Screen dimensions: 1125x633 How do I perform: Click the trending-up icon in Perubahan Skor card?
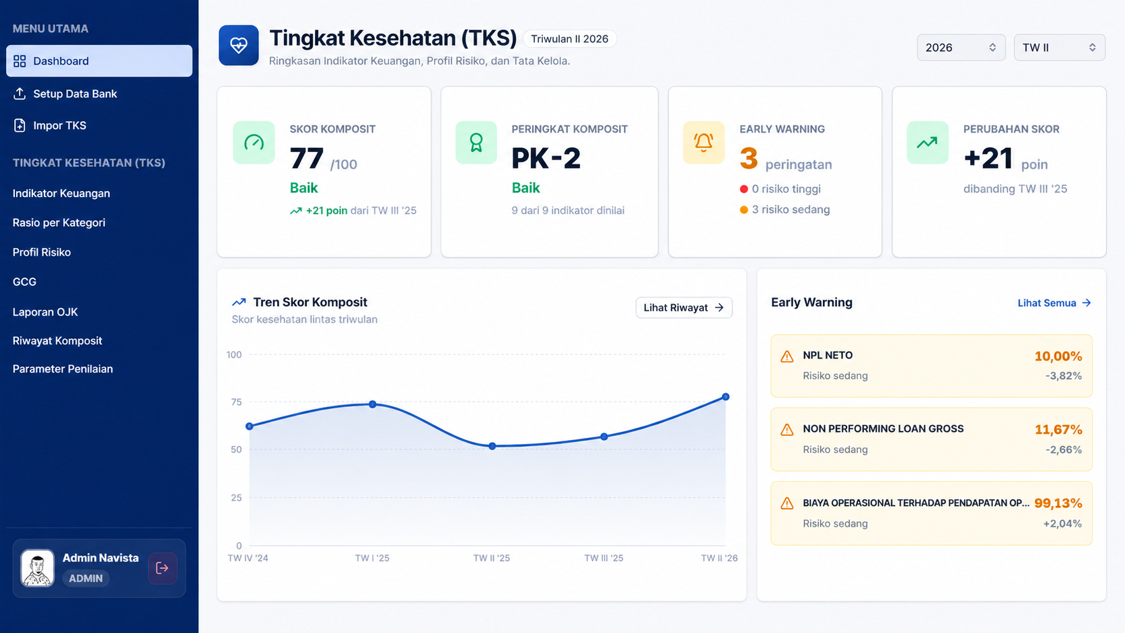927,143
